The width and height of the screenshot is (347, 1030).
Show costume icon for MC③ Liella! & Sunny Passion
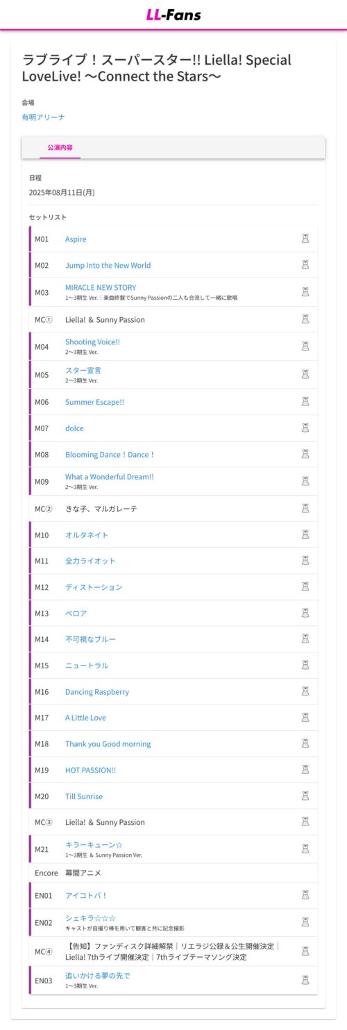click(305, 821)
